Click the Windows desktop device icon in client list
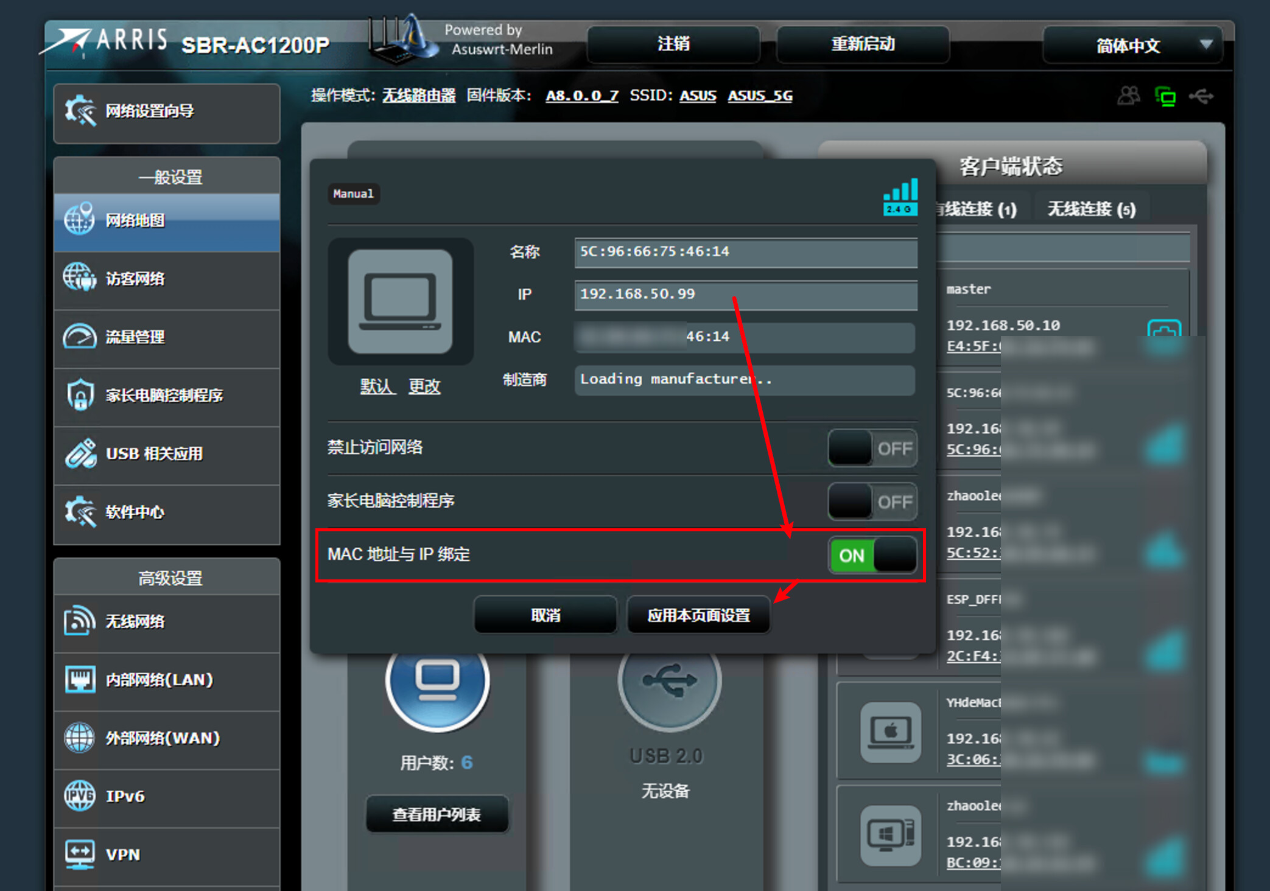Viewport: 1270px width, 891px height. click(x=890, y=835)
